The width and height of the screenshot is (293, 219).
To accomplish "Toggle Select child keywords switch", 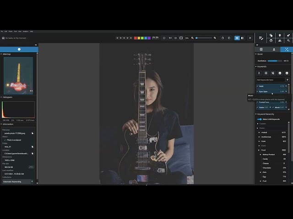I will [x=260, y=119].
